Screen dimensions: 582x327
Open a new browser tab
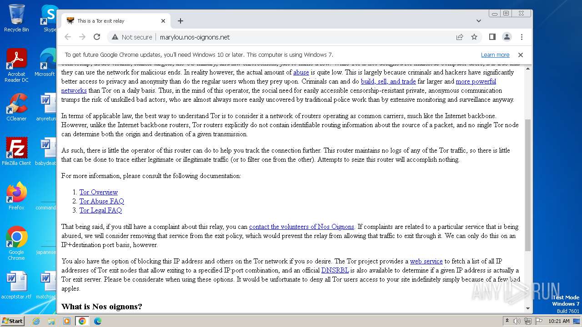(181, 21)
